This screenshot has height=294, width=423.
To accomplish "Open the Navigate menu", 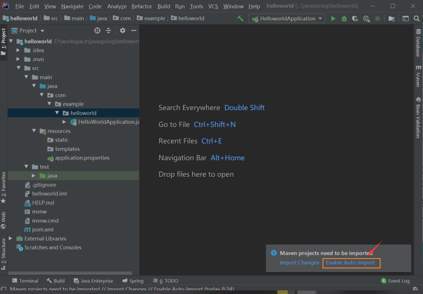I will 72,6.
